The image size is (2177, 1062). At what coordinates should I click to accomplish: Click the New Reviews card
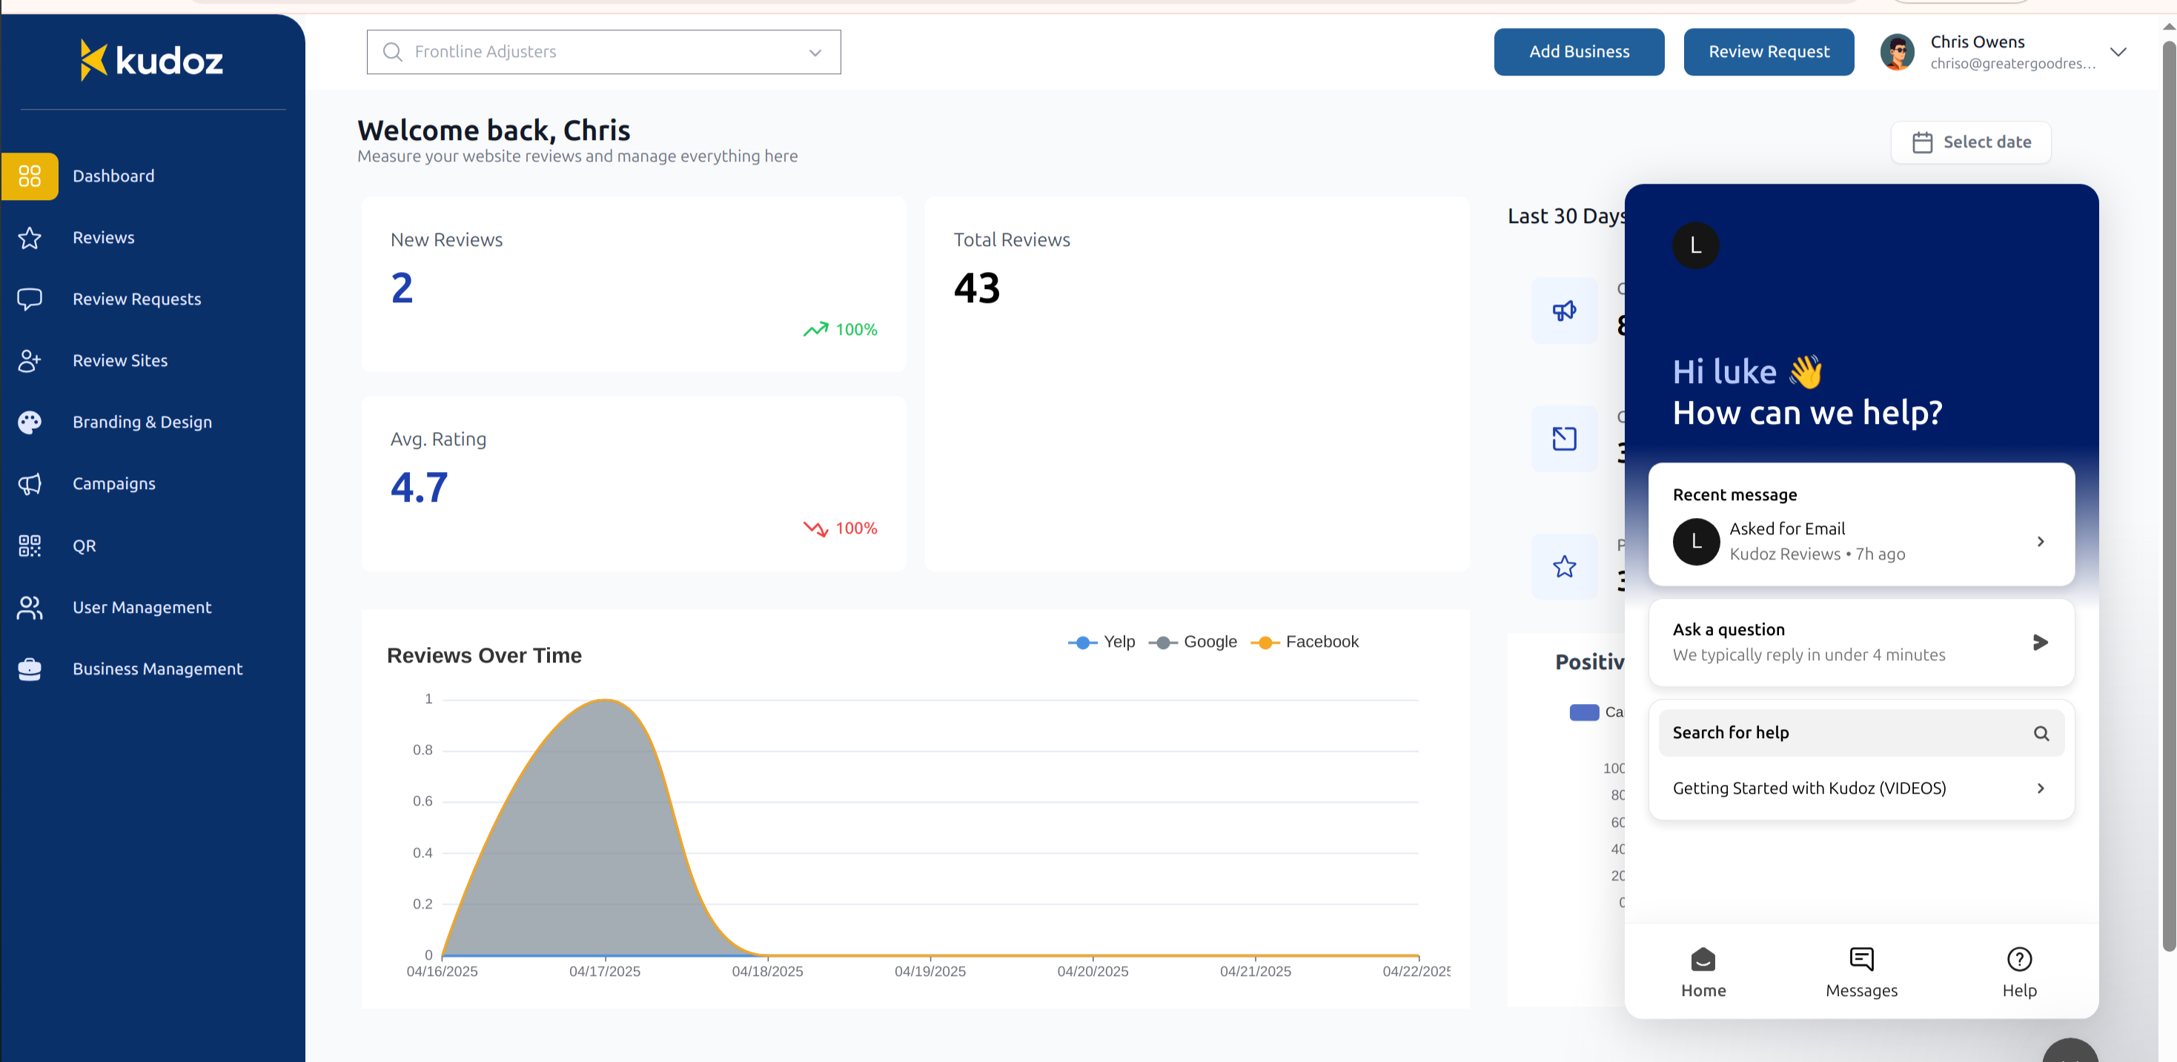pyautogui.click(x=633, y=284)
